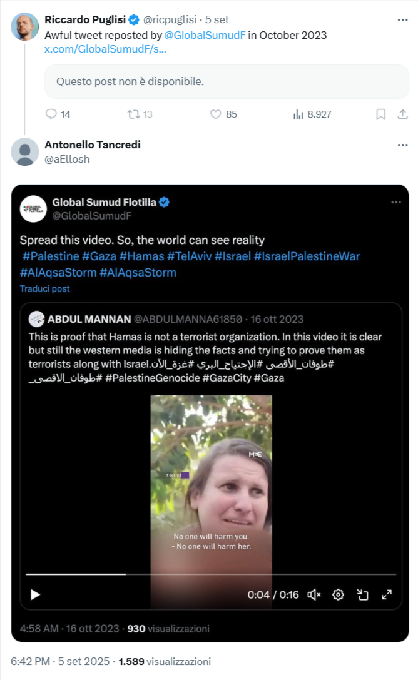418x680 pixels.
Task: Open more options for Antonello Tancredi's post
Action: pos(403,145)
